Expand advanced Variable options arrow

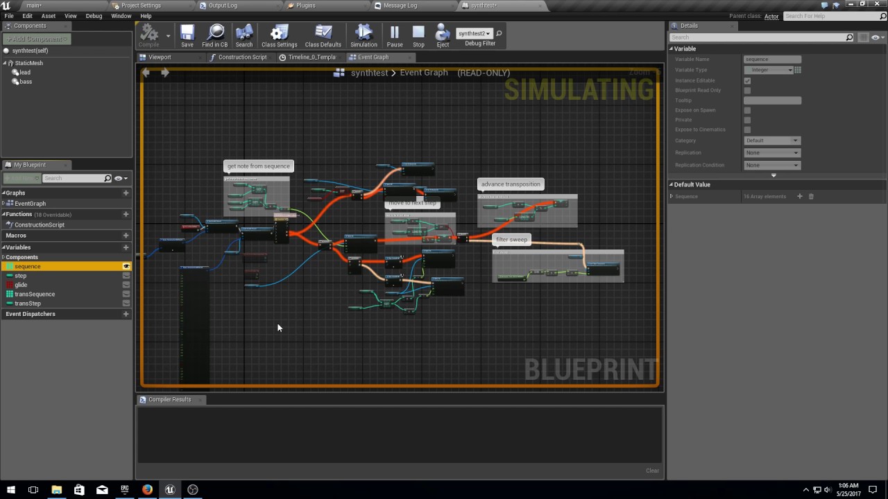[x=774, y=175]
